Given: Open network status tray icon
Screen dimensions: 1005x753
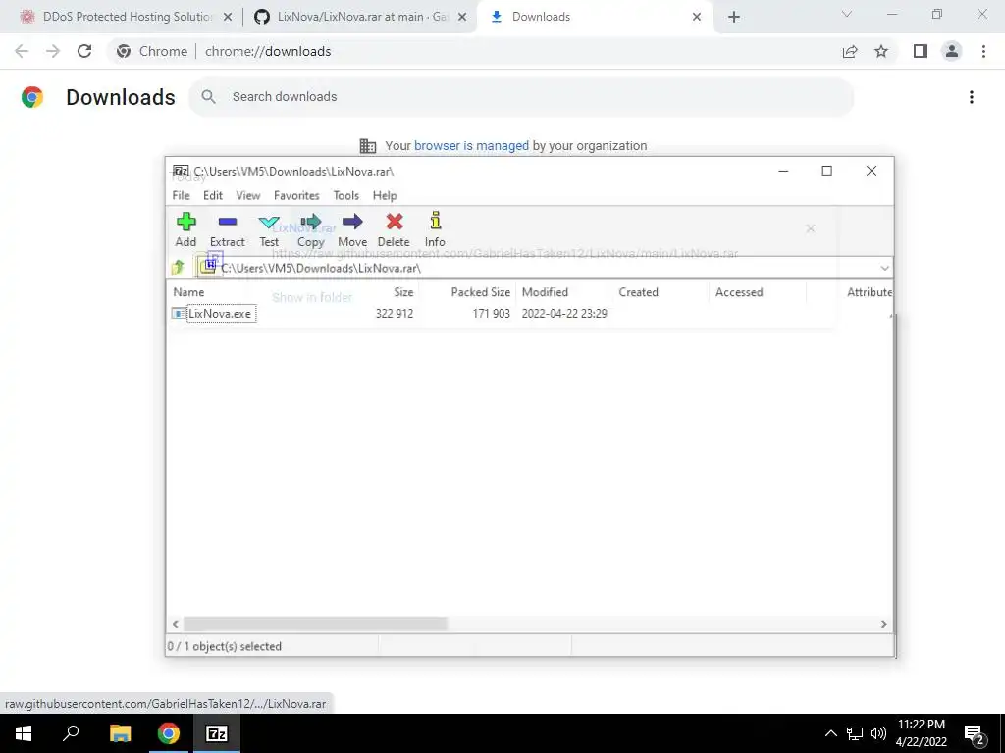Looking at the screenshot, I should point(855,733).
